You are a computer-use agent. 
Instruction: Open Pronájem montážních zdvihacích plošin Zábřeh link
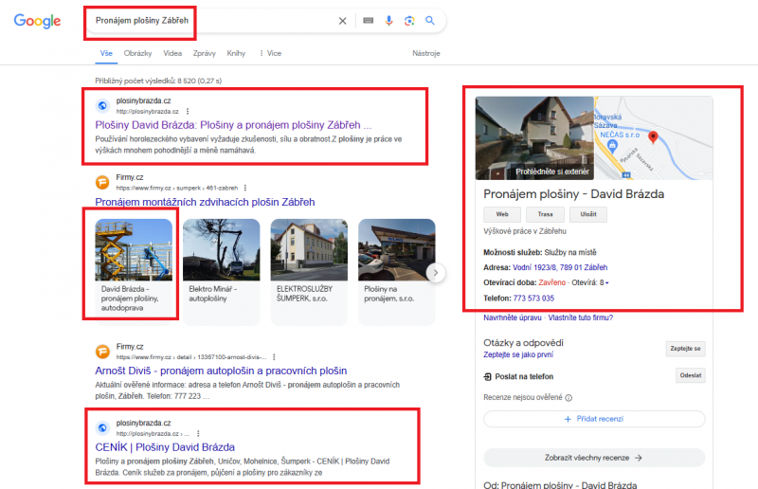205,202
